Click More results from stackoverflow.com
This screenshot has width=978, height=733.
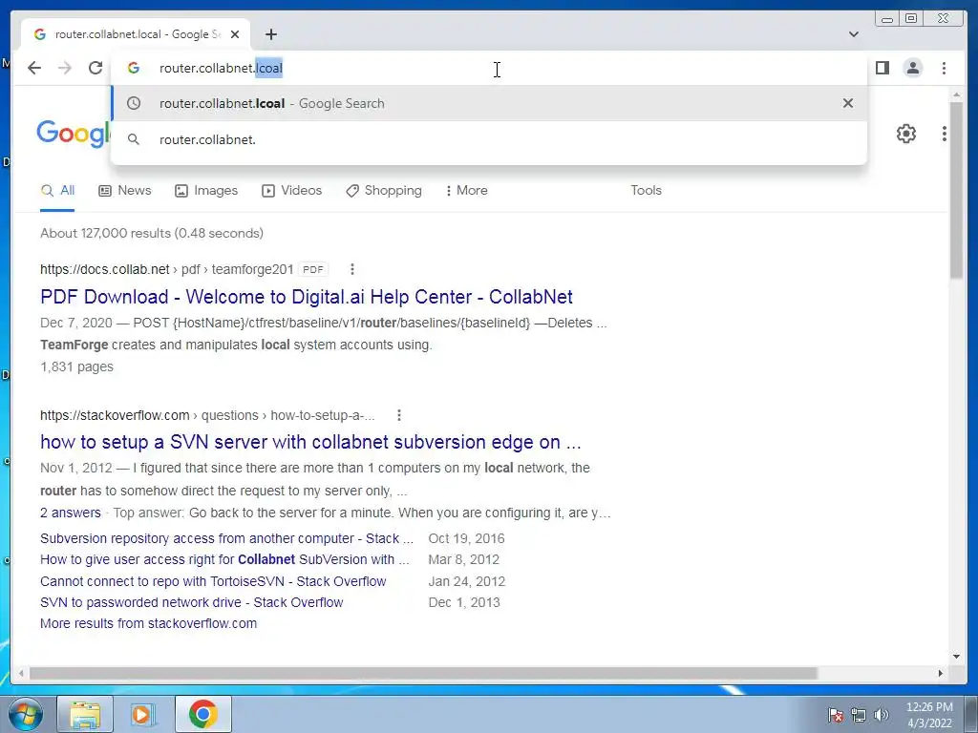click(148, 623)
